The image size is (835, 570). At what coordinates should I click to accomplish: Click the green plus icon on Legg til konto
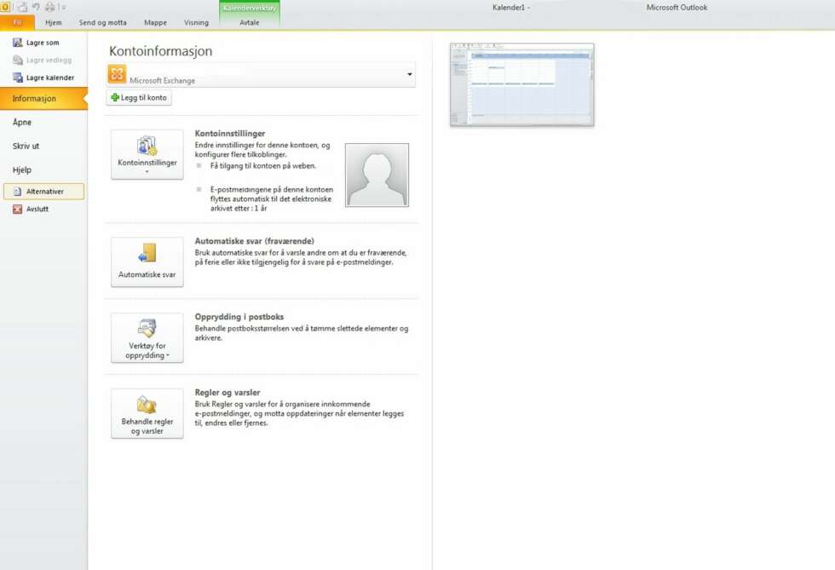[x=114, y=97]
